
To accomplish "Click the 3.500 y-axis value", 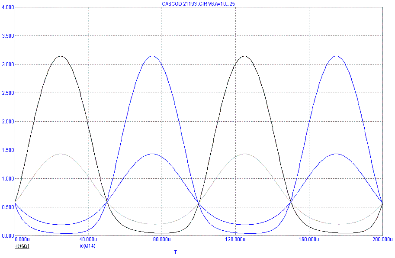I will click(8, 36).
